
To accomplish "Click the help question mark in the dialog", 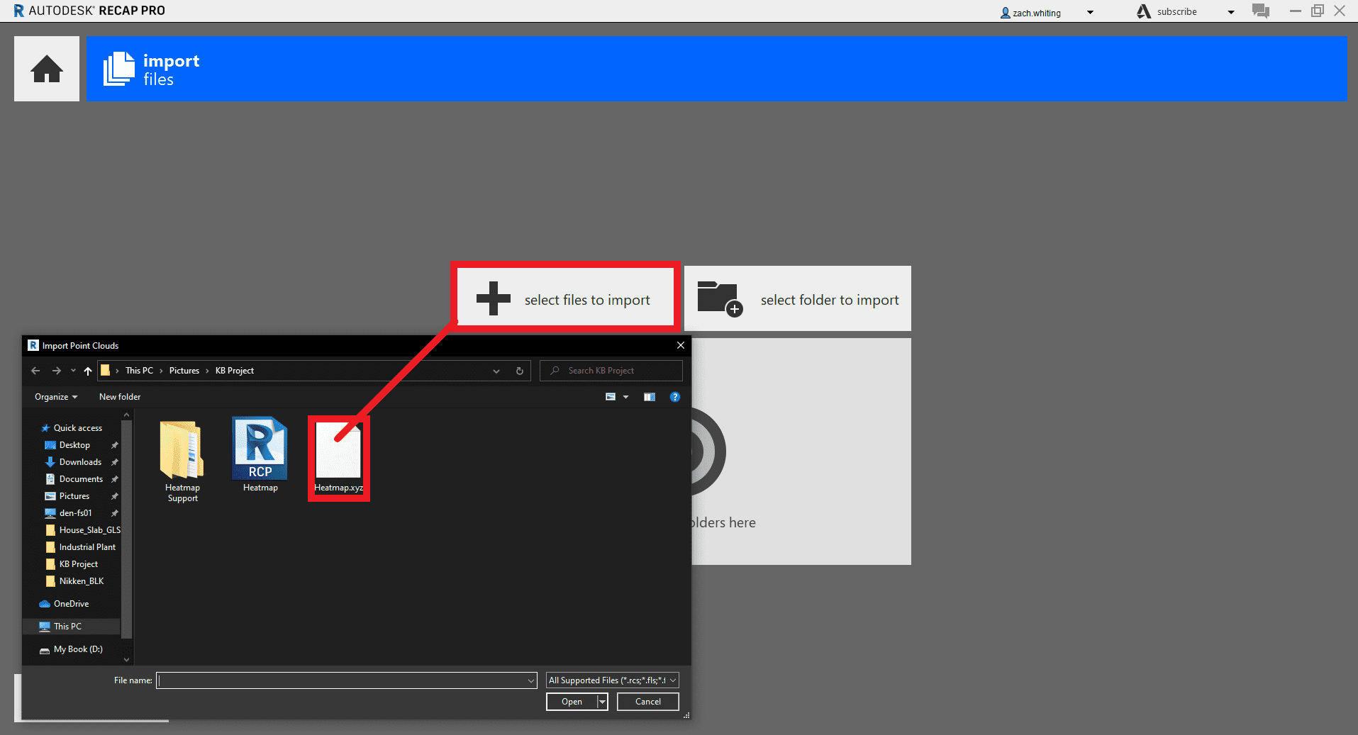I will tap(674, 397).
